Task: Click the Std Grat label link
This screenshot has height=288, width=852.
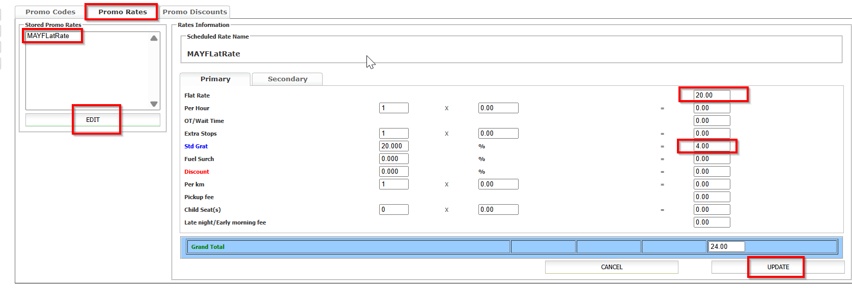Action: 196,146
